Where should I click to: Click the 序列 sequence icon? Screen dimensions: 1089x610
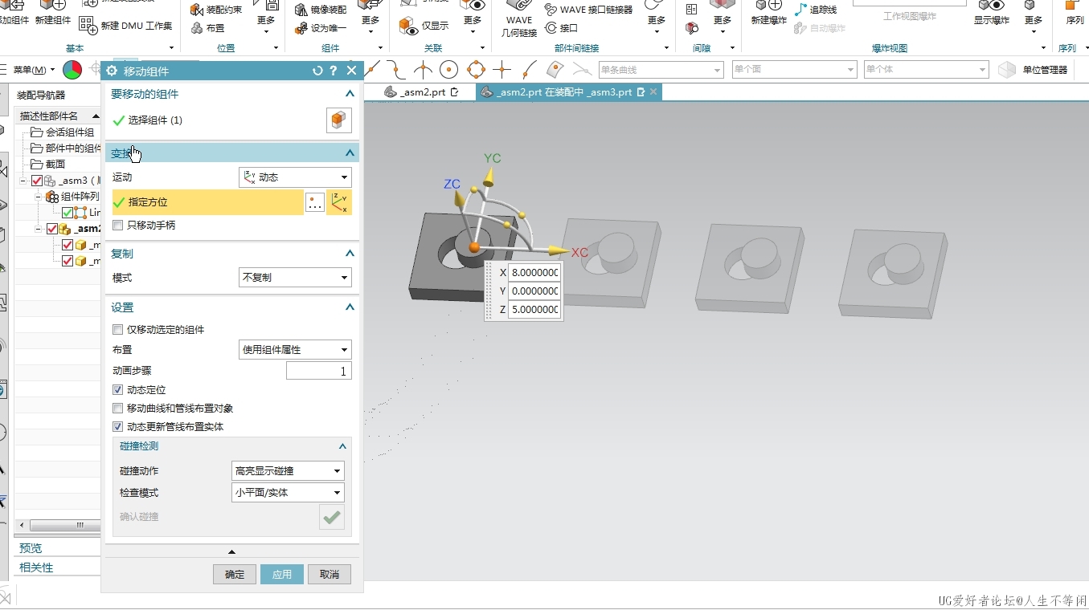click(x=1074, y=14)
